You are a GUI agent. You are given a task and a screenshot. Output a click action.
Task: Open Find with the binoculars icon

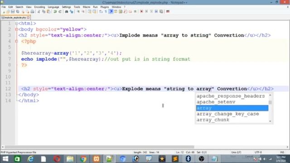[67, 12]
